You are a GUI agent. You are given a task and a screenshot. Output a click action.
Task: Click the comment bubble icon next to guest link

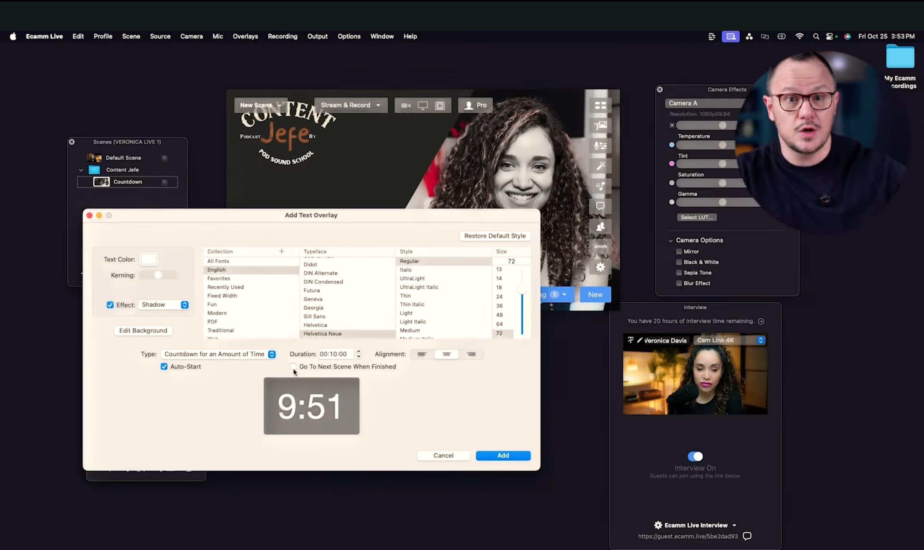747,536
